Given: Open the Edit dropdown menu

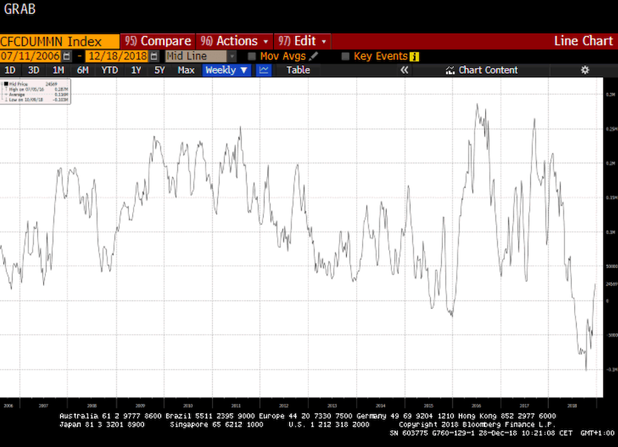Looking at the screenshot, I should tap(302, 41).
